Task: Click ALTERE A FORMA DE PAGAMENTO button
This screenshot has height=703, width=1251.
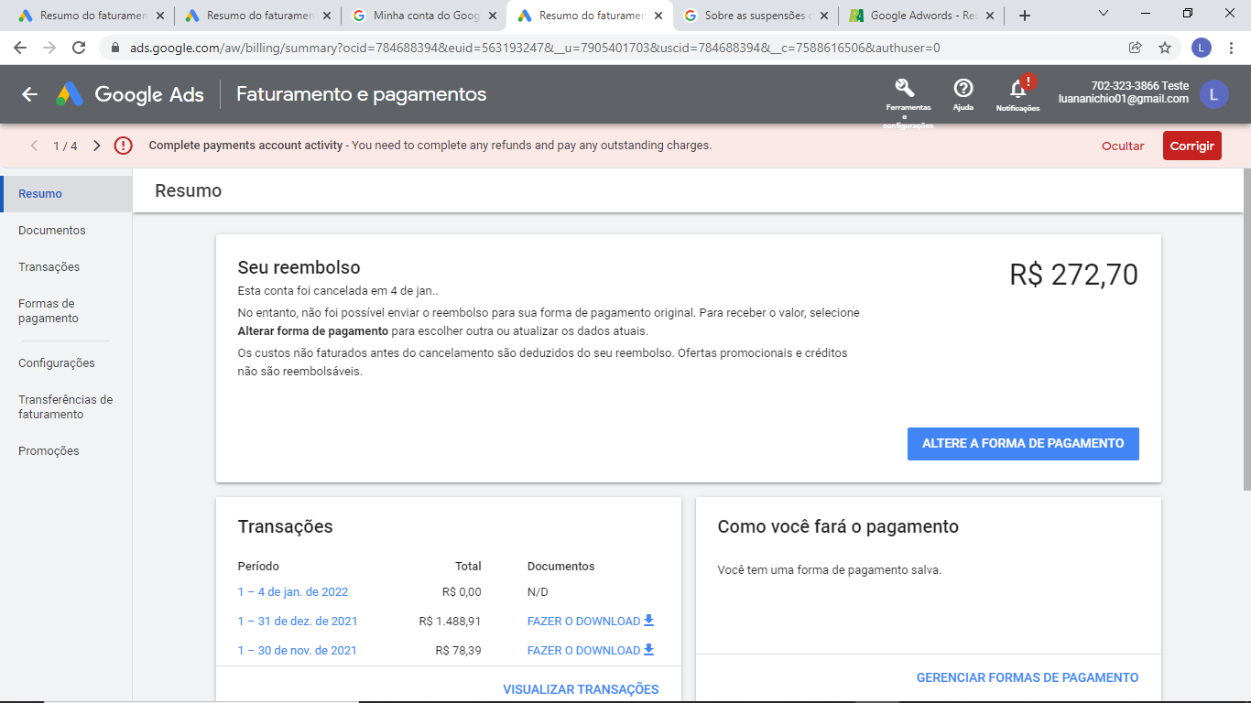Action: (1023, 443)
